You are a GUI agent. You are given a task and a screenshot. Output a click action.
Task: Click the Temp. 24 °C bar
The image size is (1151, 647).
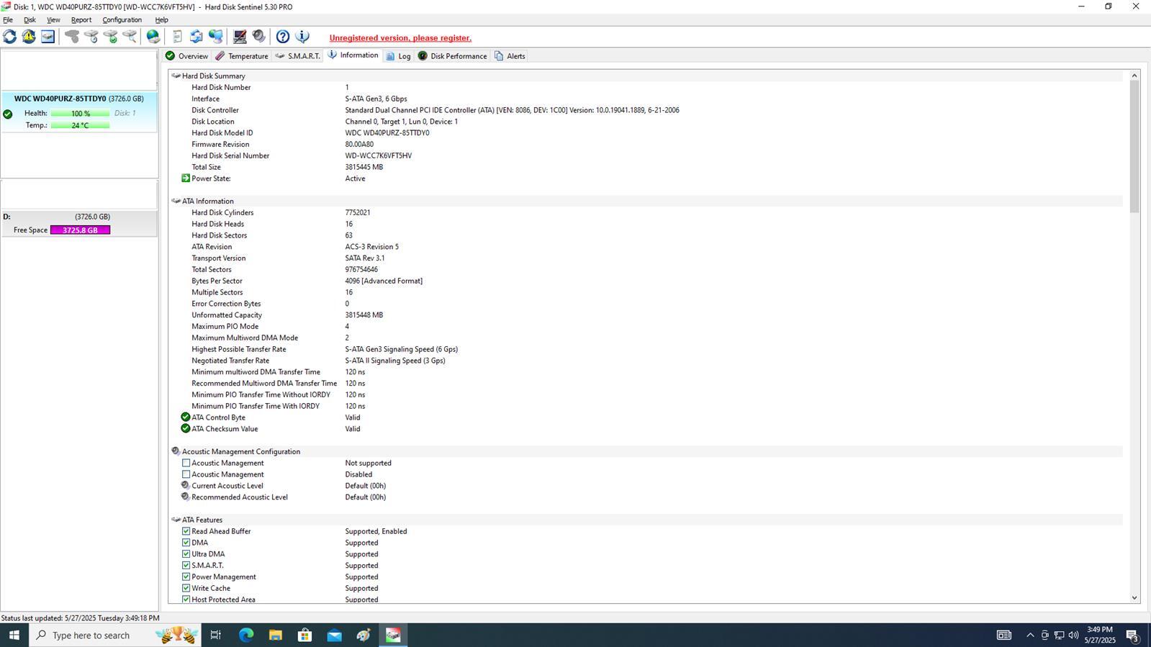(80, 126)
